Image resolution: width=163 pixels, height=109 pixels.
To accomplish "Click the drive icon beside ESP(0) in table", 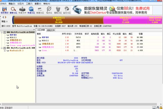I will tap(40, 37).
